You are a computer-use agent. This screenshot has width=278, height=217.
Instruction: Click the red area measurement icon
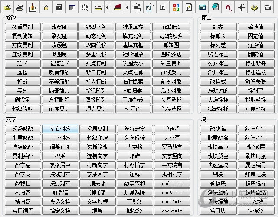[x=118, y=7]
